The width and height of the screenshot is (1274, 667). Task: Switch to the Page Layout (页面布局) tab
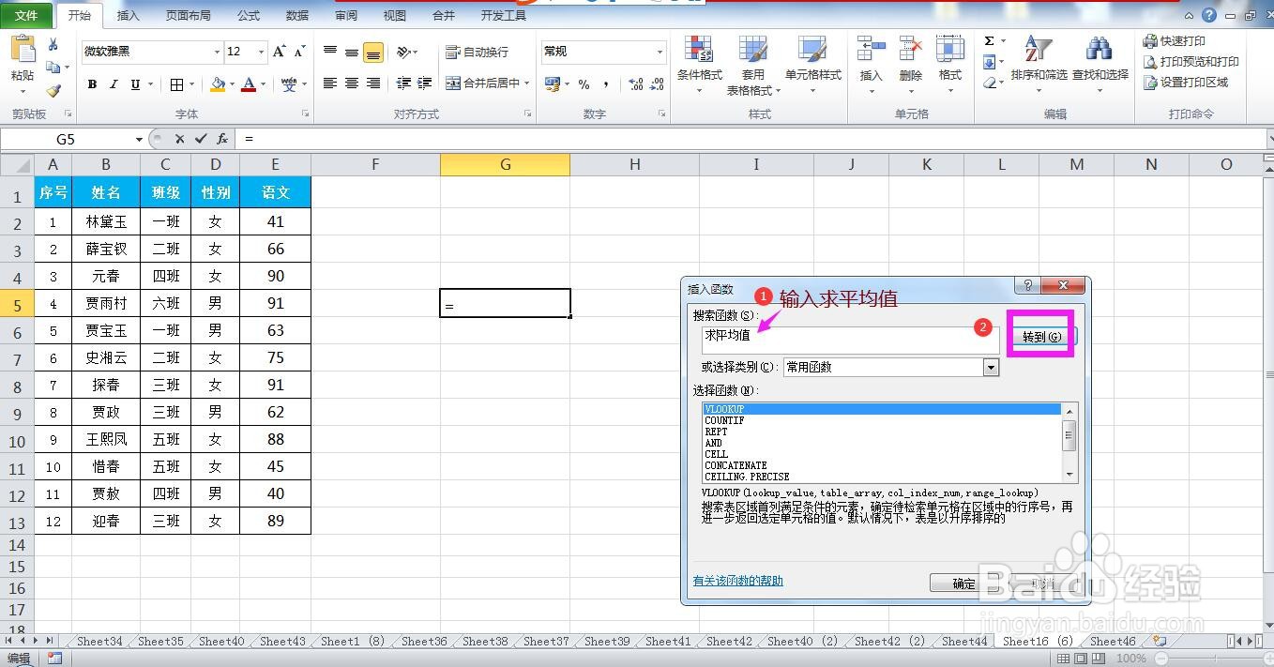click(x=188, y=16)
